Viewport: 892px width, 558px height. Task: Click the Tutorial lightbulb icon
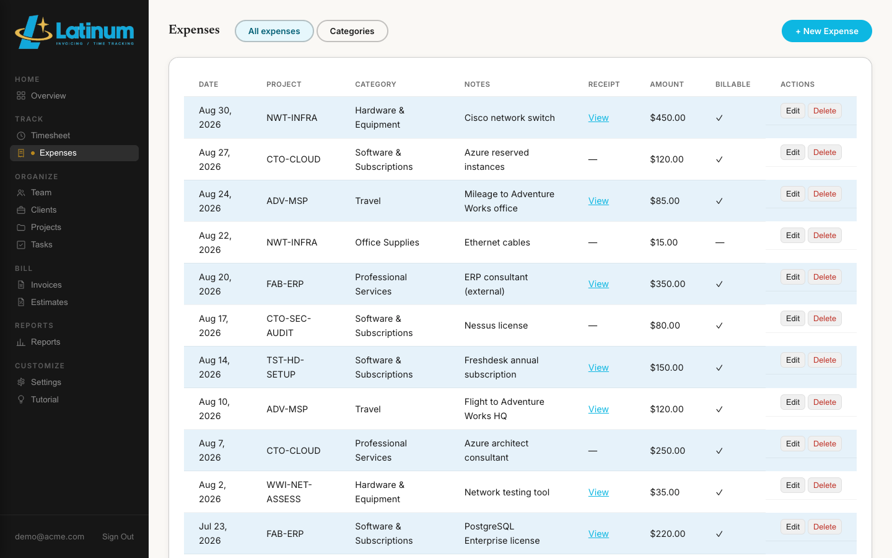(21, 400)
